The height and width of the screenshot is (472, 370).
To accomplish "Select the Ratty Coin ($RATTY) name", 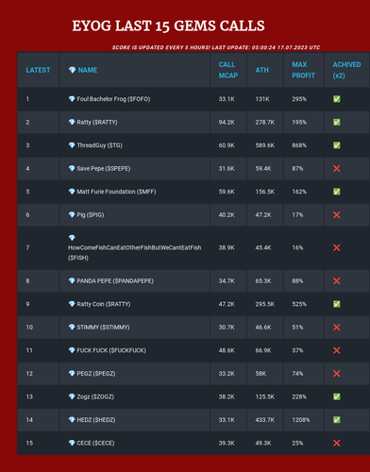I will 104,304.
